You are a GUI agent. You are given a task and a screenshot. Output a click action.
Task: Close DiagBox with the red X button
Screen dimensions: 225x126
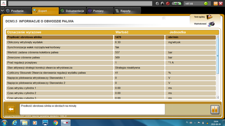[x=221, y=3]
